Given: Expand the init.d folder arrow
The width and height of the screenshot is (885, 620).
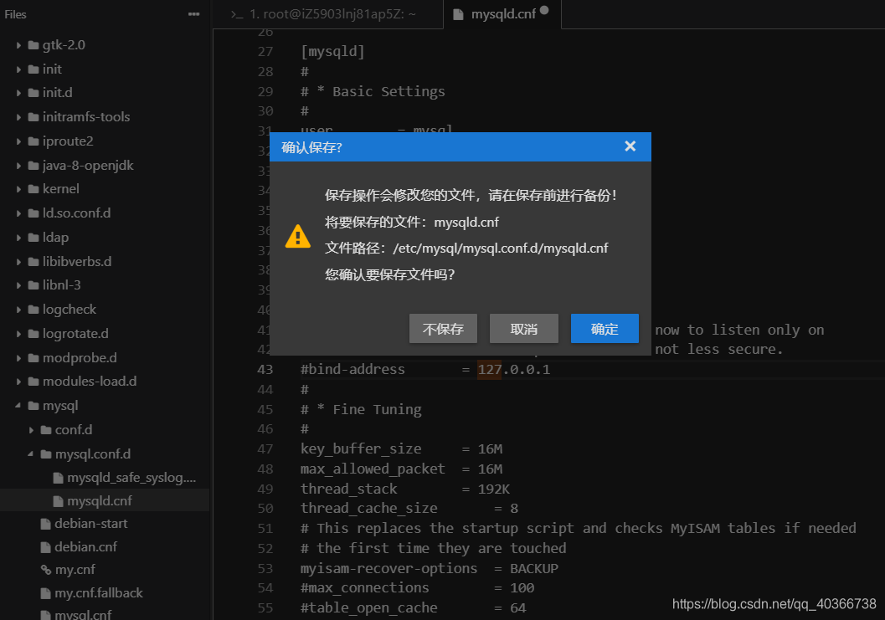Looking at the screenshot, I should pos(18,93).
